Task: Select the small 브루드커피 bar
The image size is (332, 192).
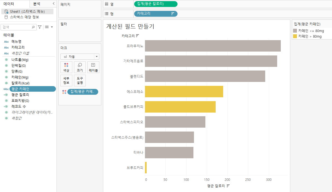Action: (x=146, y=168)
